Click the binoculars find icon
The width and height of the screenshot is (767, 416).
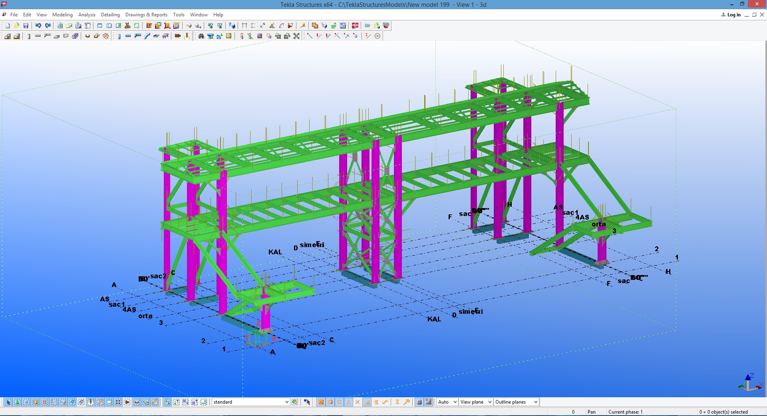pyautogui.click(x=201, y=36)
